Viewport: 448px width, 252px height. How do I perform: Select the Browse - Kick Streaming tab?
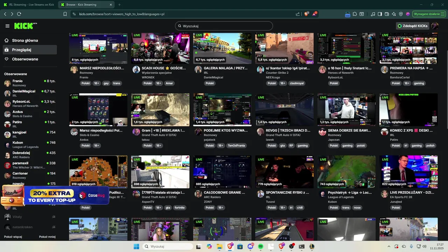[86, 5]
